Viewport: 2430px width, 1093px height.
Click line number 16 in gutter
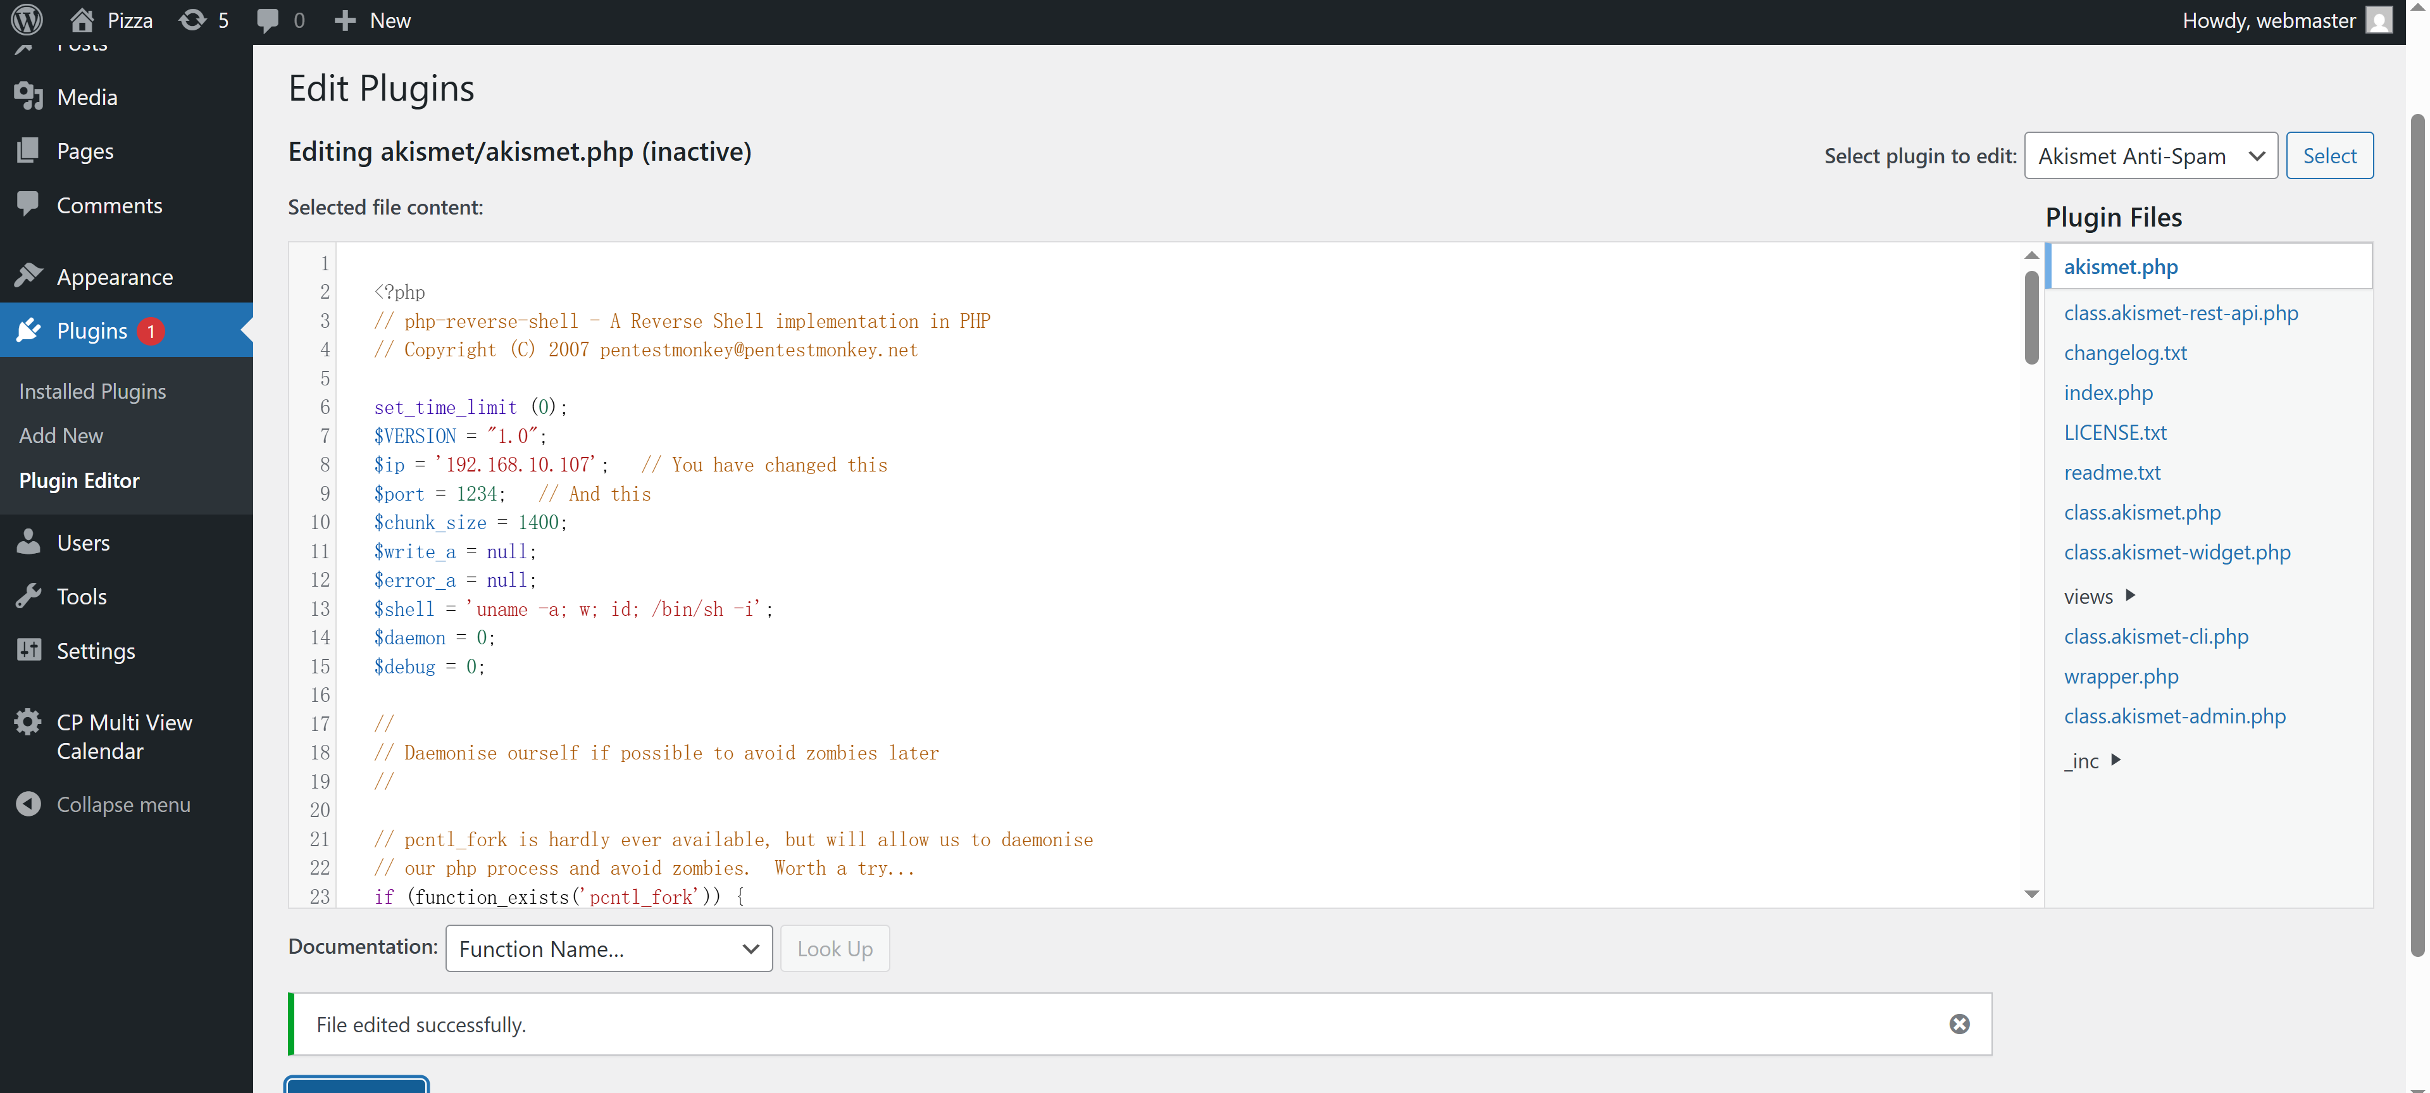point(320,695)
